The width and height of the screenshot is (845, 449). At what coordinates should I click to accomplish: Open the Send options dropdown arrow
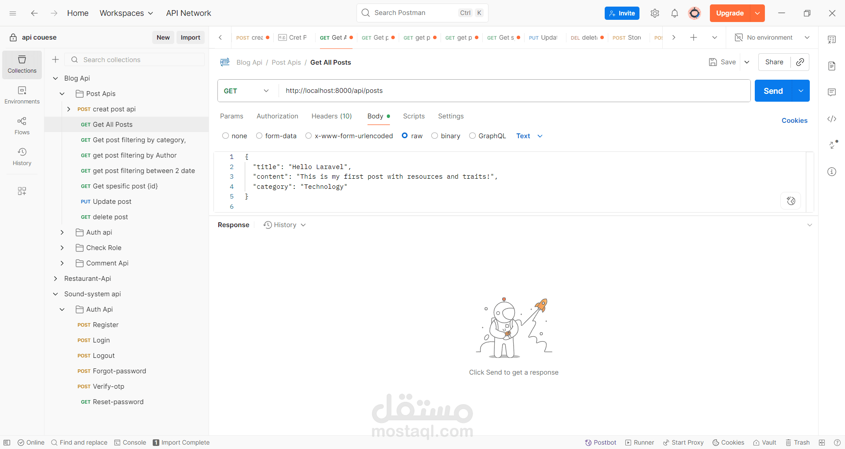coord(801,91)
